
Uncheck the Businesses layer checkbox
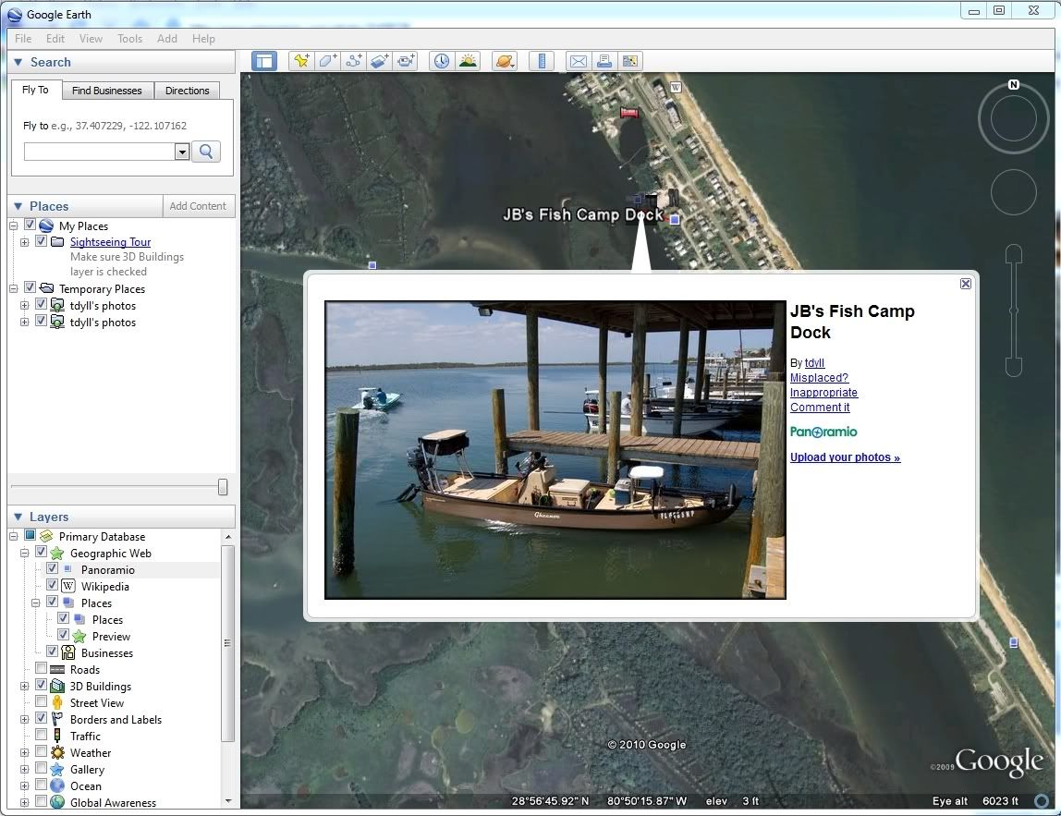(52, 652)
